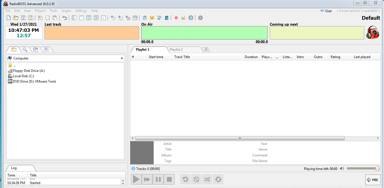Switch to the Playlist 2 tab
Image resolution: width=384 pixels, height=188 pixels.
[x=176, y=50]
